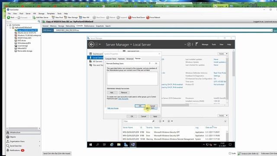Switch to the Snapshots tab
Image resolution: width=277 pixels, height=156 pixels.
point(100,26)
